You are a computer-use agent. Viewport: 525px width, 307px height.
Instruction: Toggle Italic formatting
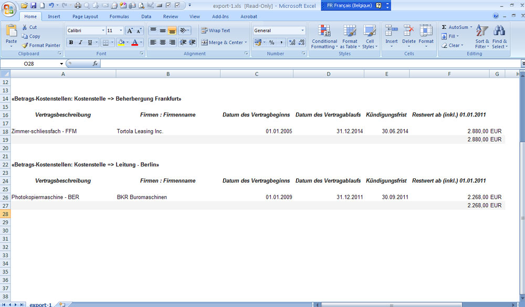pos(80,43)
